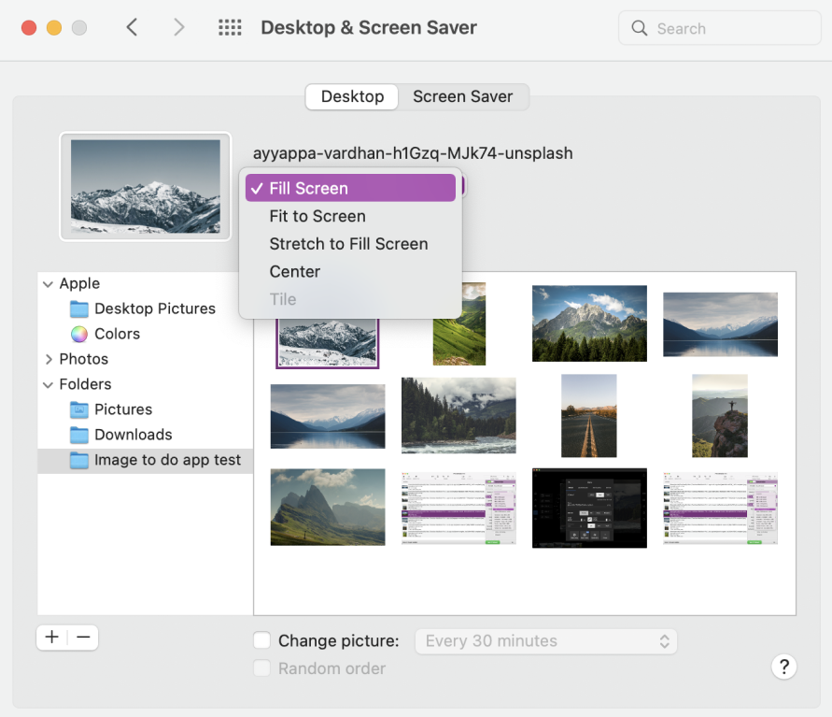The height and width of the screenshot is (717, 832).
Task: Click the wallpaper filename ayyappa-vardhan text
Action: pyautogui.click(x=413, y=153)
